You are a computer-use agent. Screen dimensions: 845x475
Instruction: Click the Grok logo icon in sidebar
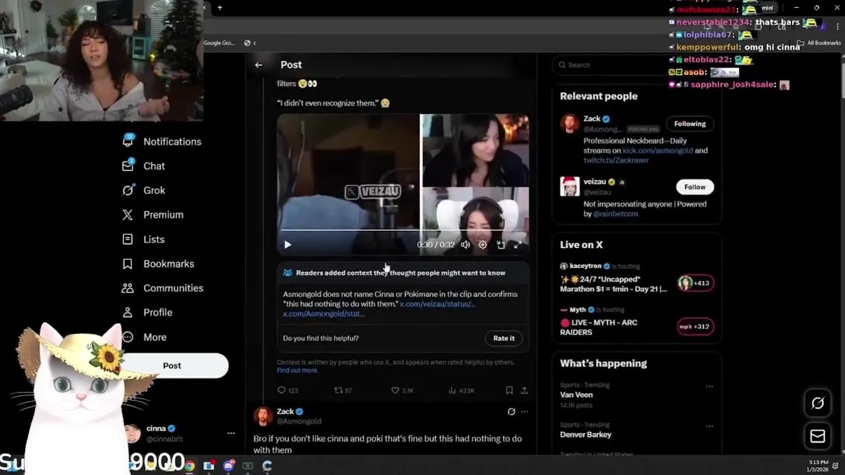pyautogui.click(x=128, y=190)
